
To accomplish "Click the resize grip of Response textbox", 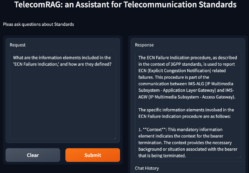I will pos(239,156).
